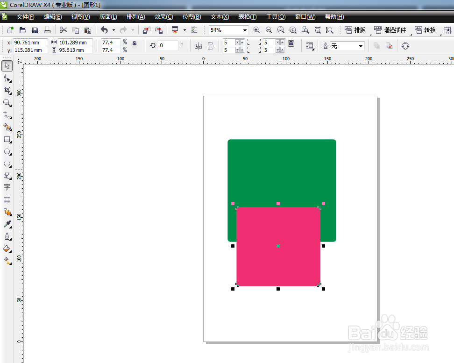Choose the Rectangle tool
Viewport: 454px width, 363px height.
[7, 140]
